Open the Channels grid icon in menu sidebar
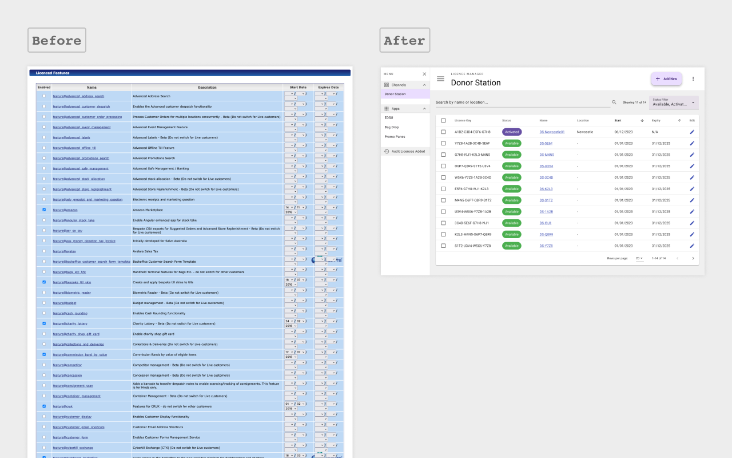The height and width of the screenshot is (458, 732). coord(388,85)
